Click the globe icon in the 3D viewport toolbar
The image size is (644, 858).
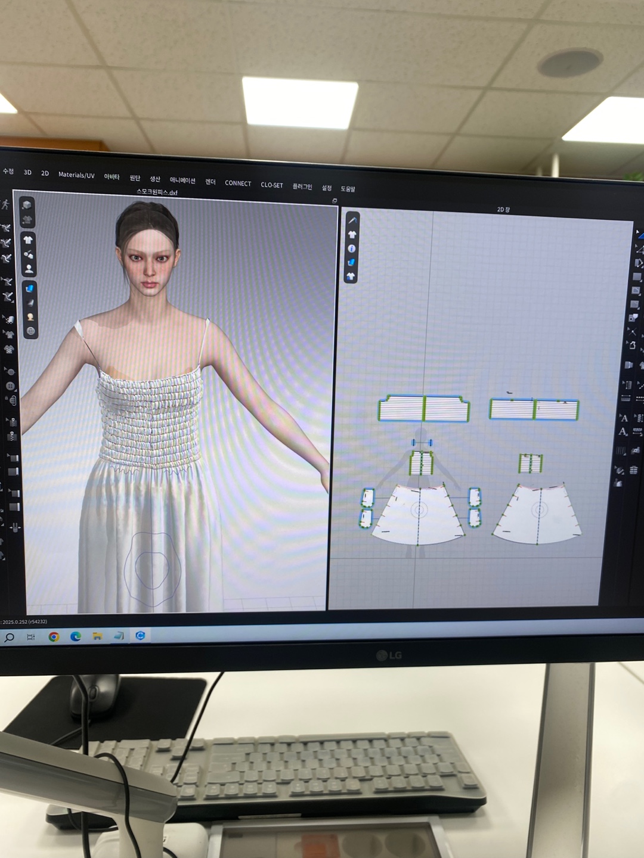coord(30,331)
